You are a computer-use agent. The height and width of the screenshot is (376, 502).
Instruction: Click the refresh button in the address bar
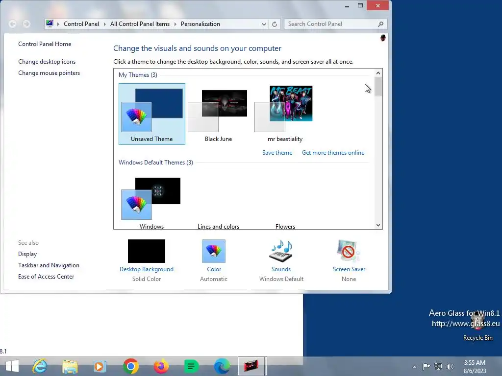275,24
